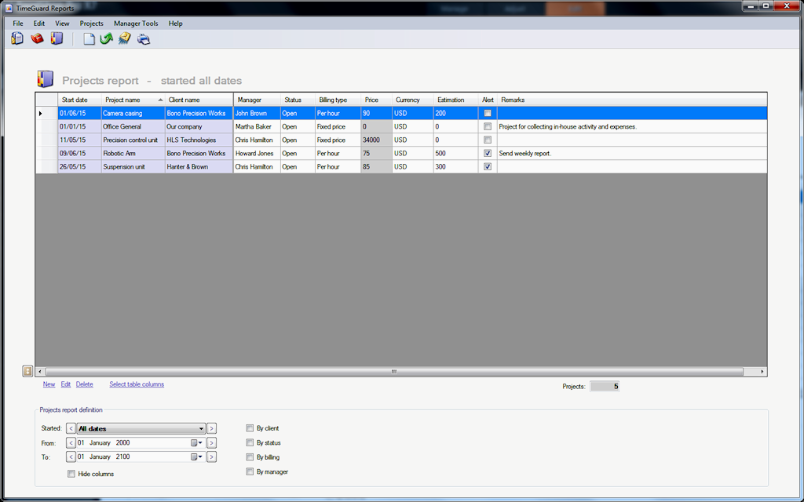Uncheck Alert for Robotic Arm project
The height and width of the screenshot is (502, 804).
click(x=488, y=154)
